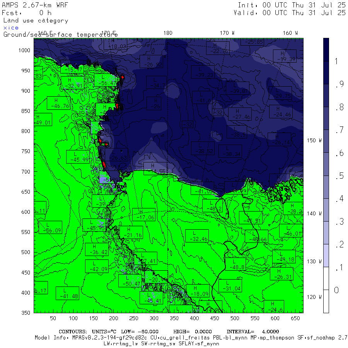
Task: Click the 'L -38.52' map label
Action: (203, 148)
